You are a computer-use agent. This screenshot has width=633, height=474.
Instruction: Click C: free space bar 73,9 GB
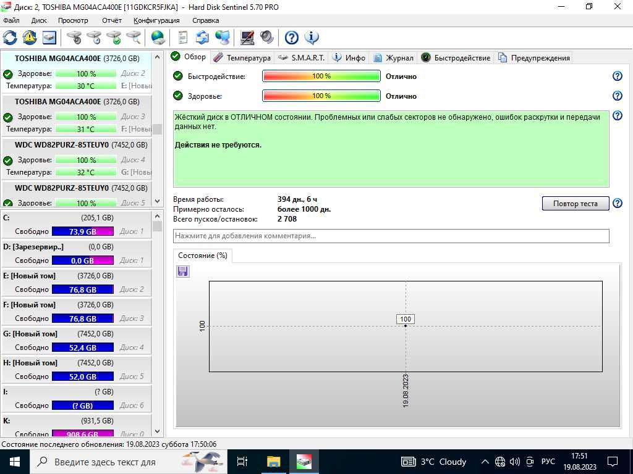(83, 231)
